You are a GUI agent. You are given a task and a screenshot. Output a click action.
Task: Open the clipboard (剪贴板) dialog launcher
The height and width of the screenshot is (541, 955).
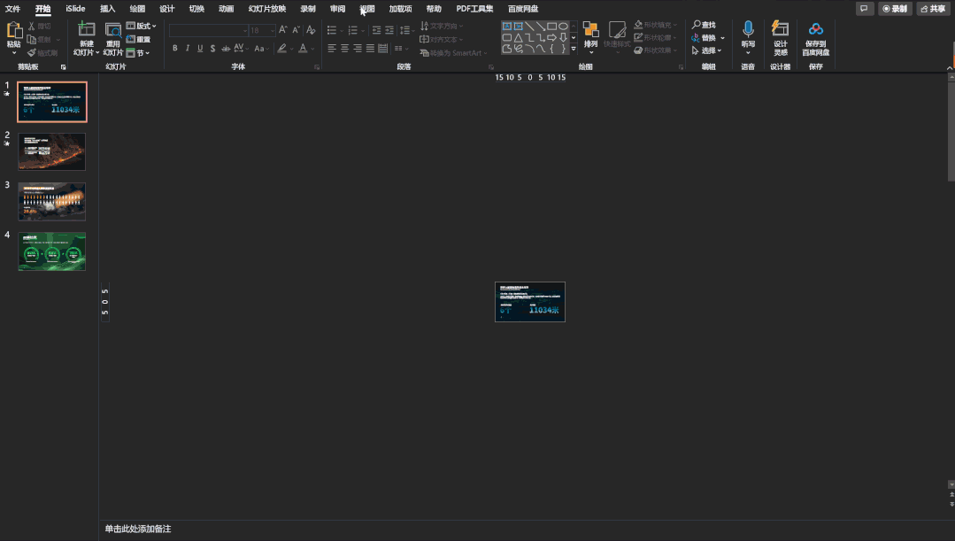click(x=64, y=67)
